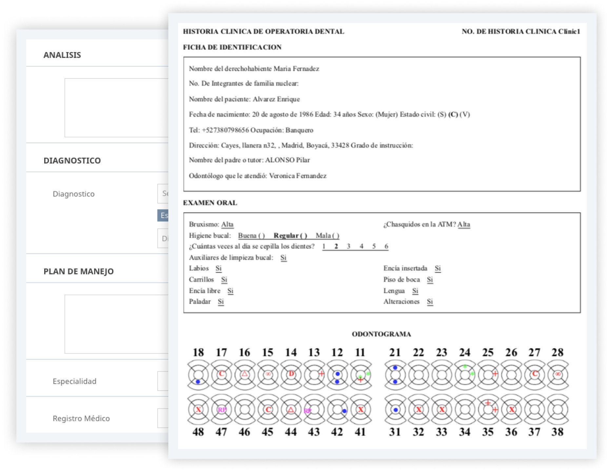Click 'Nombre del derechohabiente Maria Fernandez' line

[x=254, y=69]
